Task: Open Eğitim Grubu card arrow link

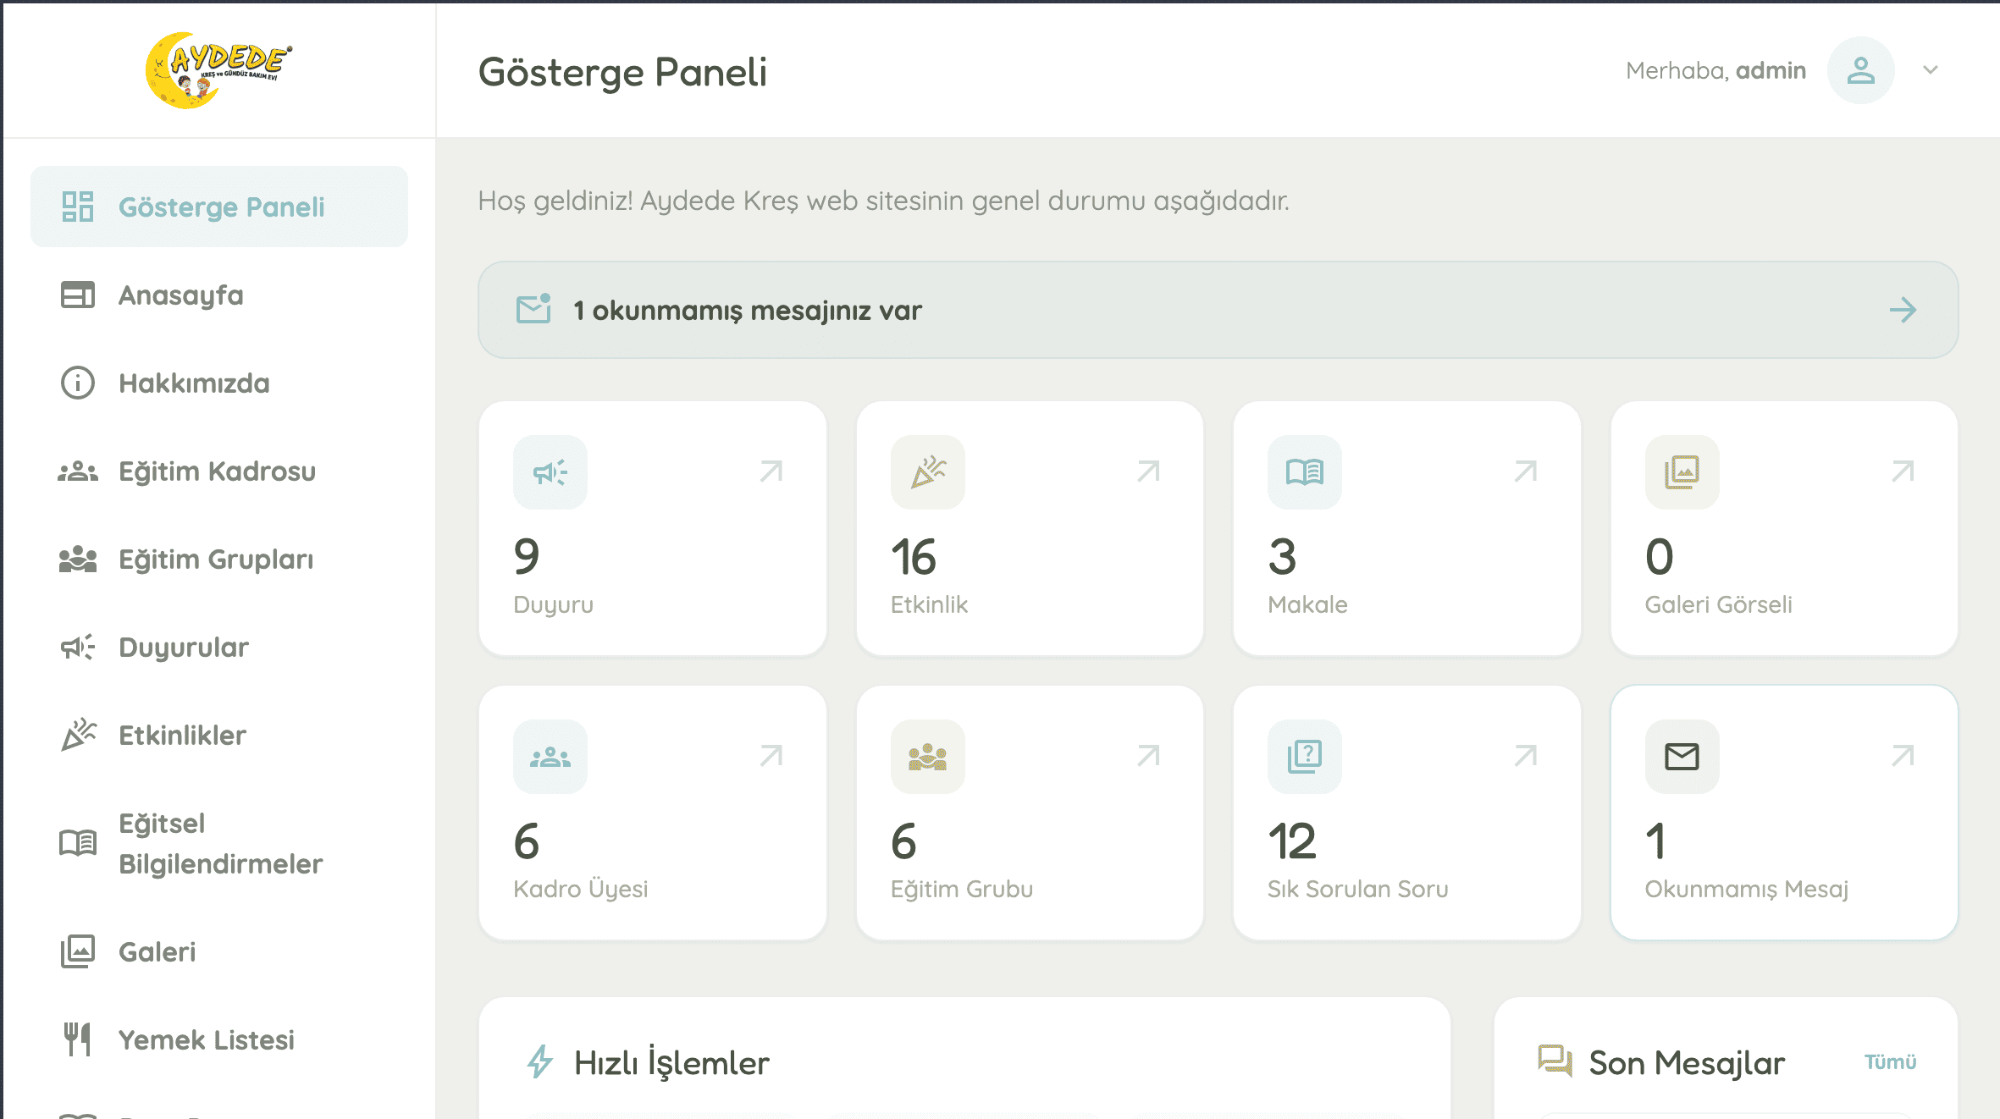Action: (1149, 756)
